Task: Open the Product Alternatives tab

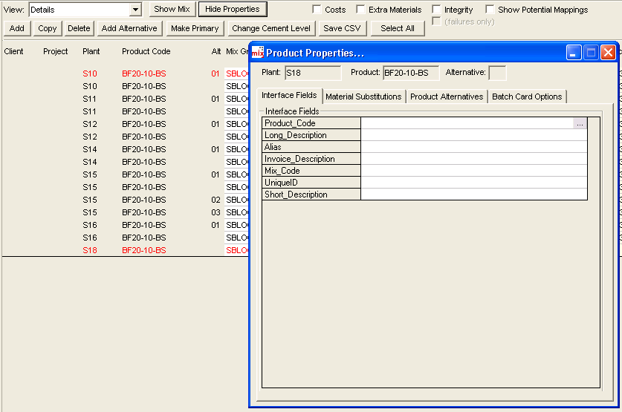Action: pos(447,97)
